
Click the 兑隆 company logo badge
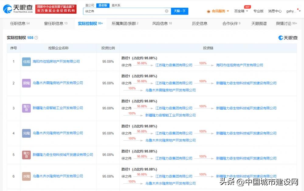point(26,133)
